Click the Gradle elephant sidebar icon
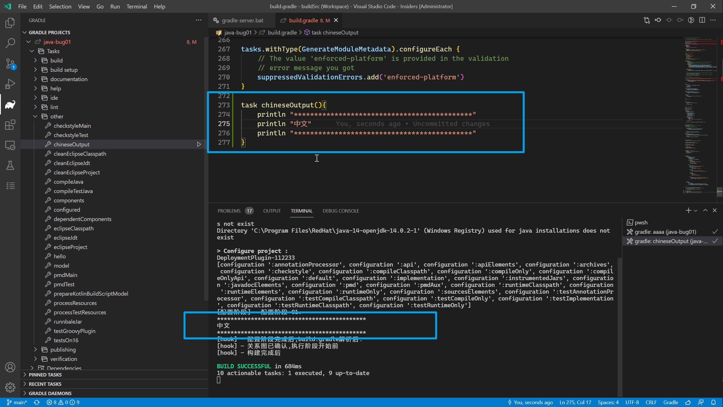The height and width of the screenshot is (407, 723). point(10,105)
